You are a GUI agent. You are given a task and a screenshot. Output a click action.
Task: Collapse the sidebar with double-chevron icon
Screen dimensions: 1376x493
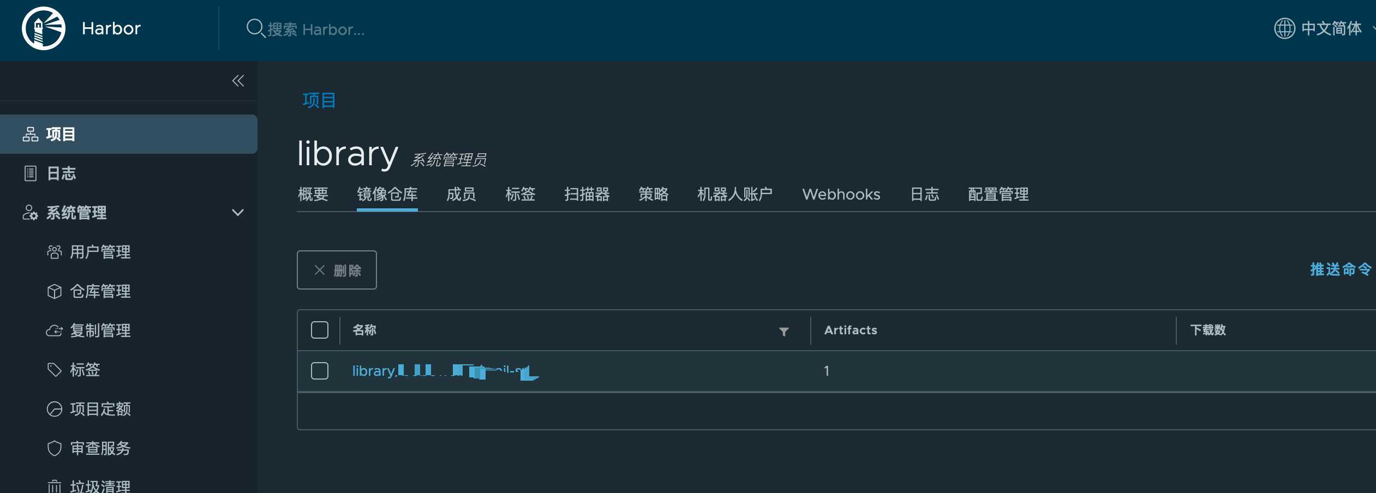[x=238, y=81]
